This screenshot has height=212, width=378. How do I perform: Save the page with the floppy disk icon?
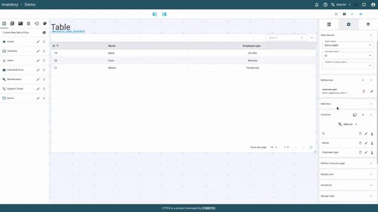(x=344, y=14)
